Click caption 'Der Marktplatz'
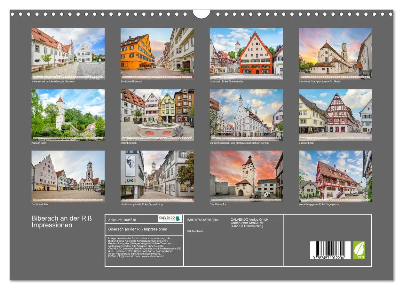403x290 pixels. point(40,204)
